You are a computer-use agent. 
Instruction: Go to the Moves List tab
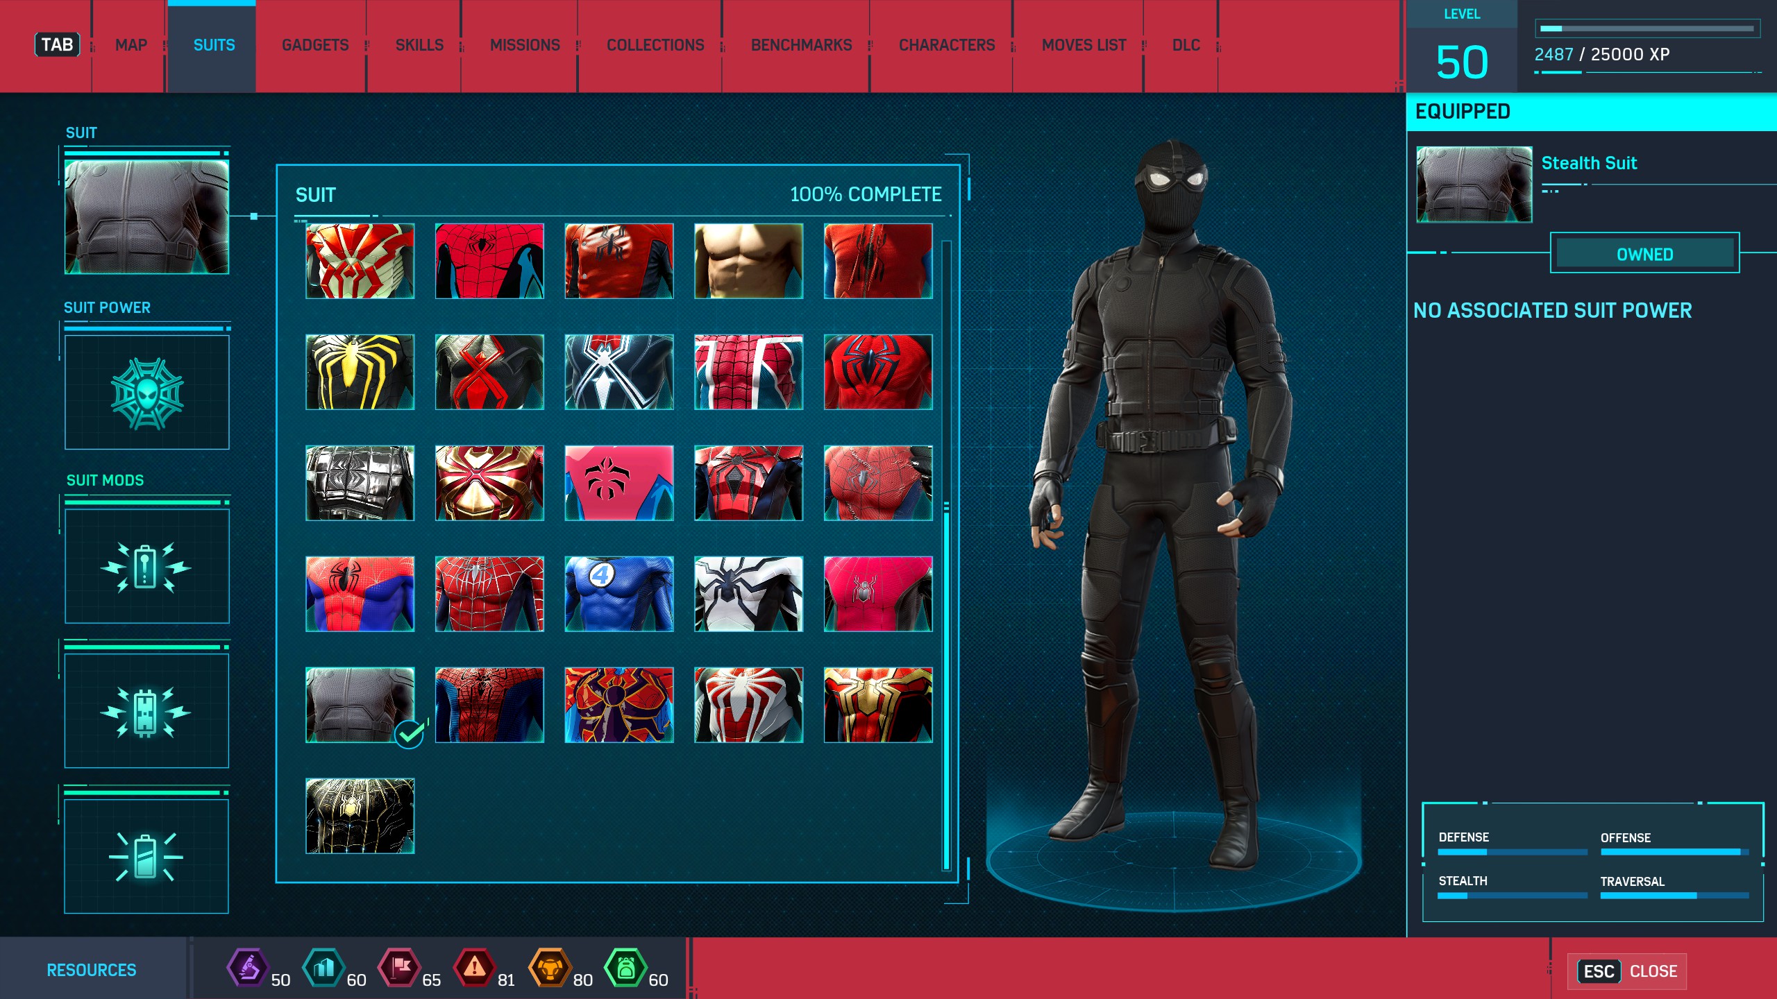tap(1084, 45)
